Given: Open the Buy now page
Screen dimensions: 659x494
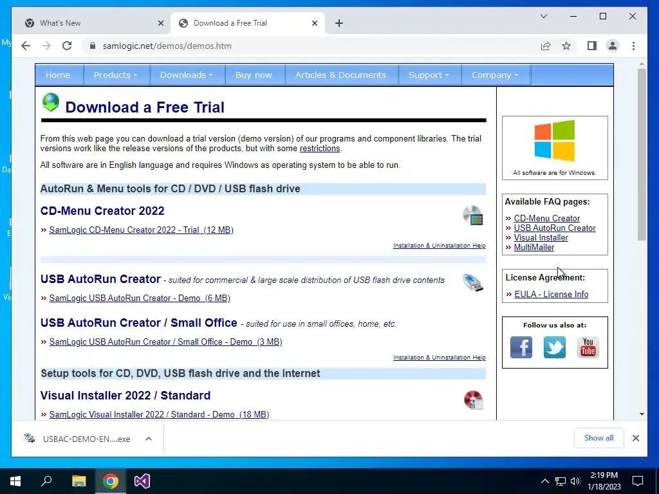Looking at the screenshot, I should 254,75.
